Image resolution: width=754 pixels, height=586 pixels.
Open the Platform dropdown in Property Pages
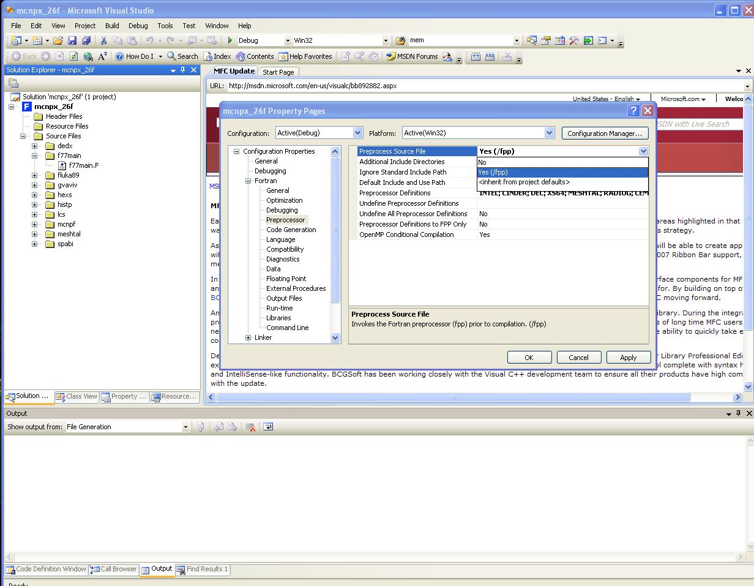tap(549, 133)
